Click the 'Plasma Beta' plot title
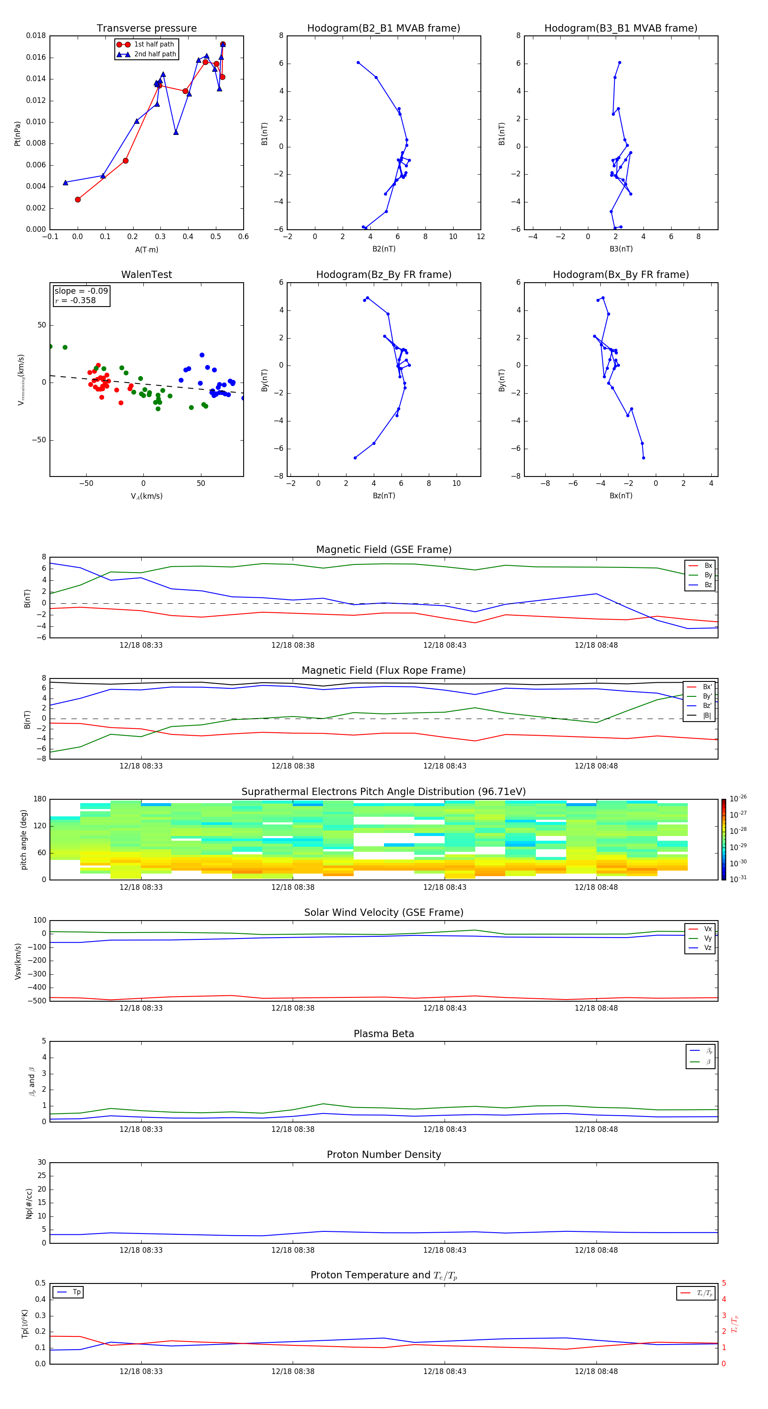 (384, 1034)
